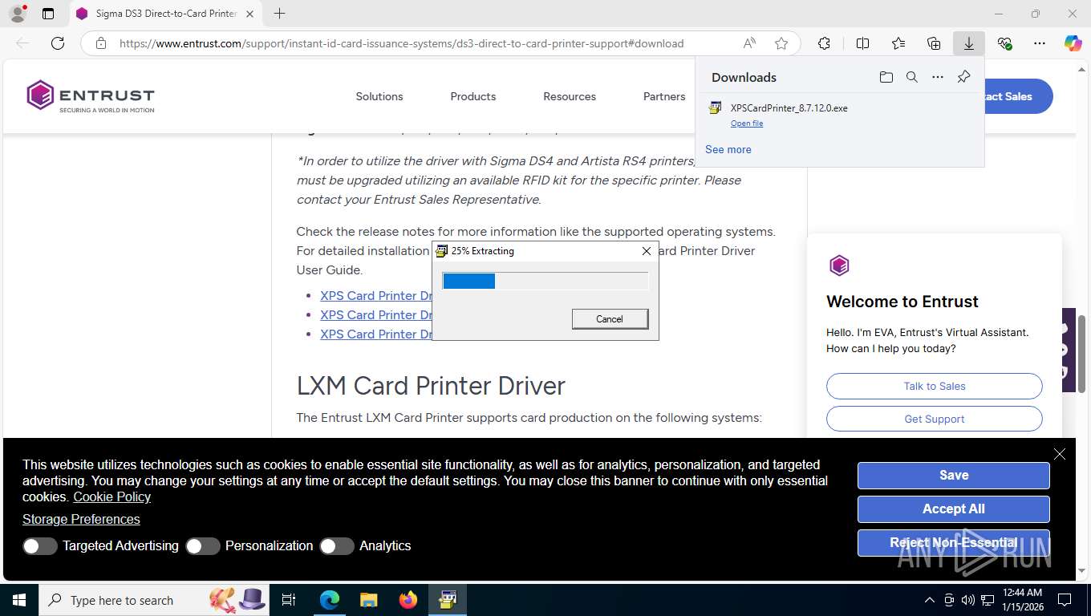Open downloads folder icon in Downloads panel
1091x616 pixels.
pyautogui.click(x=886, y=77)
